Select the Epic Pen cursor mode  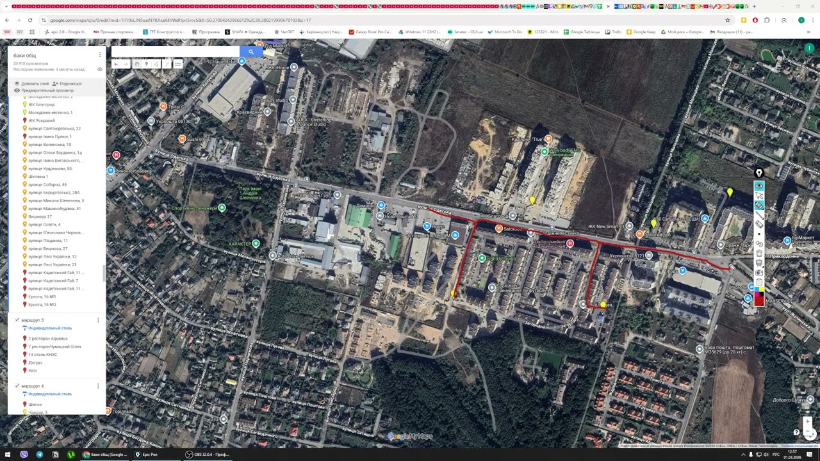[x=759, y=195]
